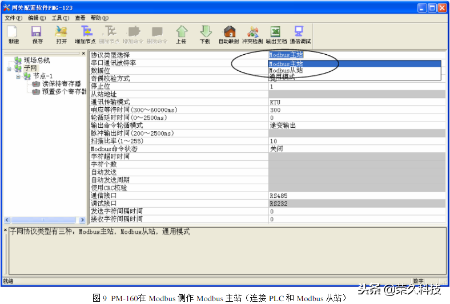Select the 预置多个寄存器 command icon

point(36,92)
